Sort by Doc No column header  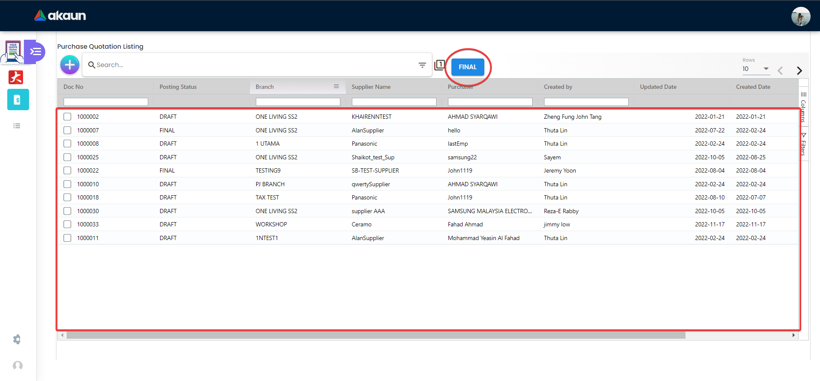pos(73,87)
